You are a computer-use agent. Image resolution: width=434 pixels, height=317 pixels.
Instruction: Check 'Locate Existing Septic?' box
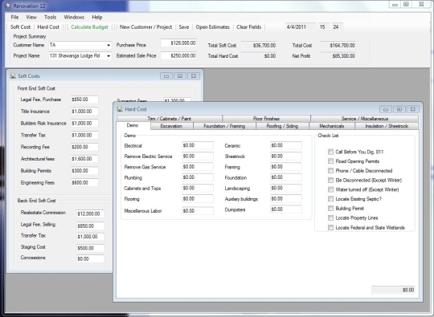tap(330, 199)
